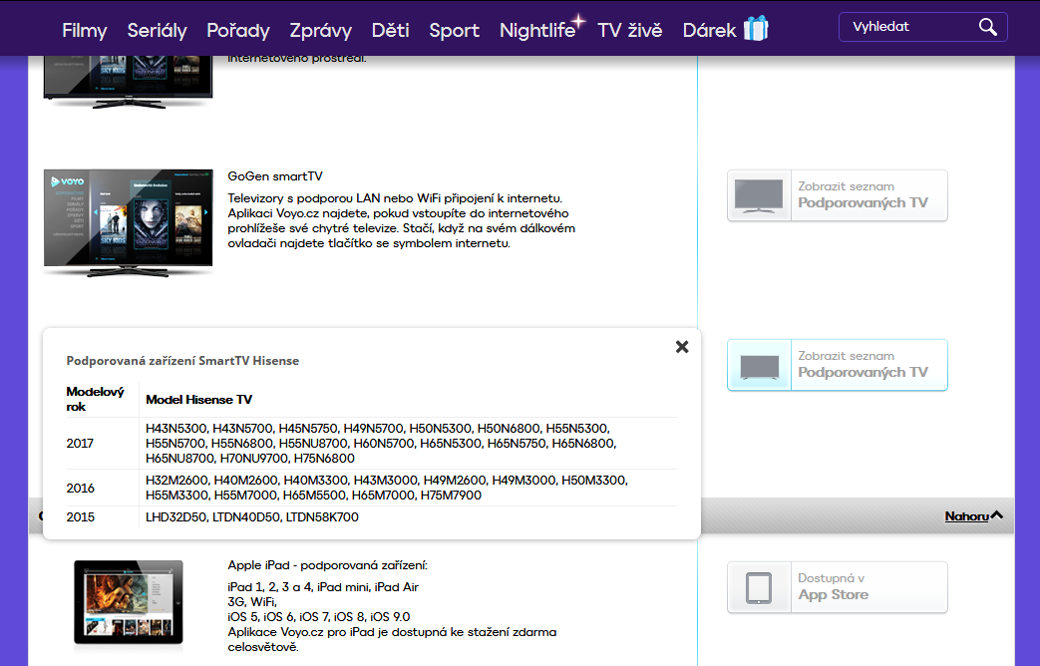Open the Sport section
1040x666 pixels.
click(x=455, y=31)
